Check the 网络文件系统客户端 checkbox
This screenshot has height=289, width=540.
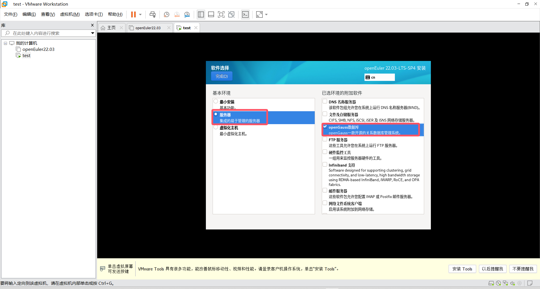tap(325, 203)
